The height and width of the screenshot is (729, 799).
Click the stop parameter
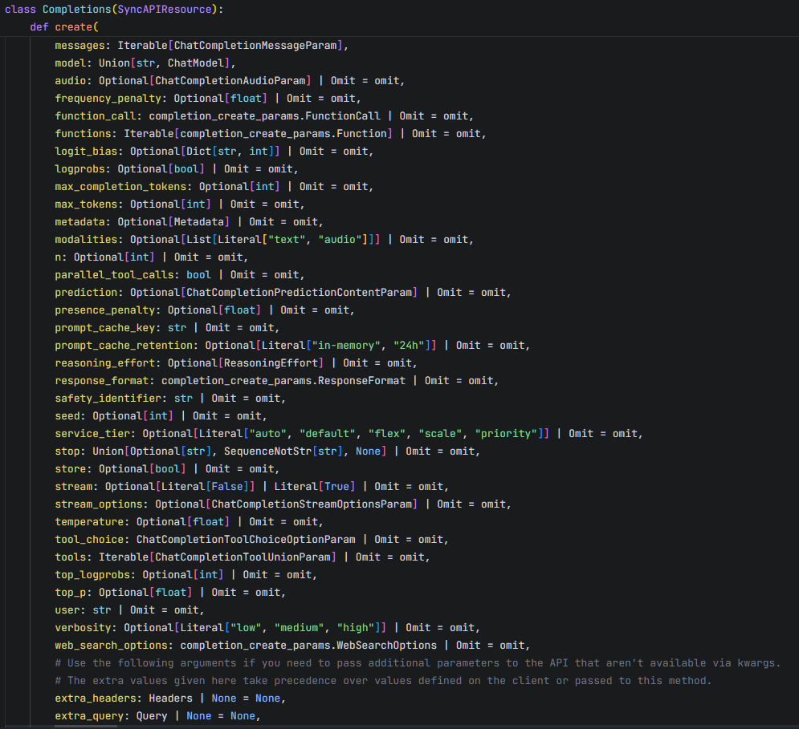[x=67, y=451]
